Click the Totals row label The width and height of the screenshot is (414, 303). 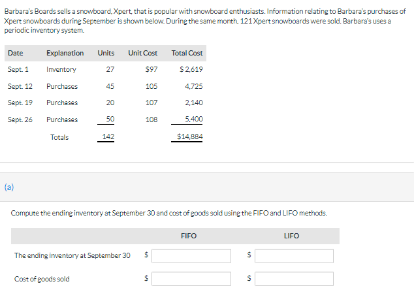tap(59, 137)
